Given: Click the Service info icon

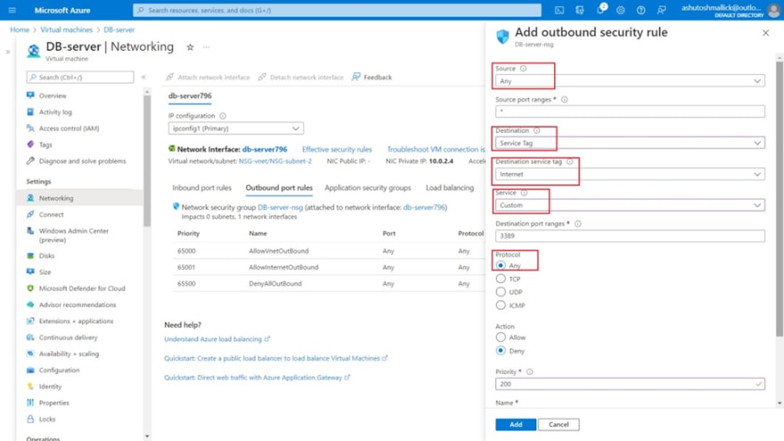Looking at the screenshot, I should pyautogui.click(x=524, y=192).
